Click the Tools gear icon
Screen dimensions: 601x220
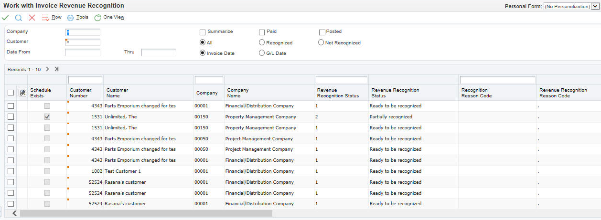[x=70, y=18]
